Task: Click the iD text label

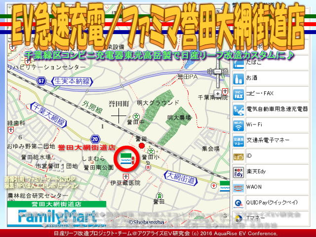Action: pyautogui.click(x=249, y=156)
